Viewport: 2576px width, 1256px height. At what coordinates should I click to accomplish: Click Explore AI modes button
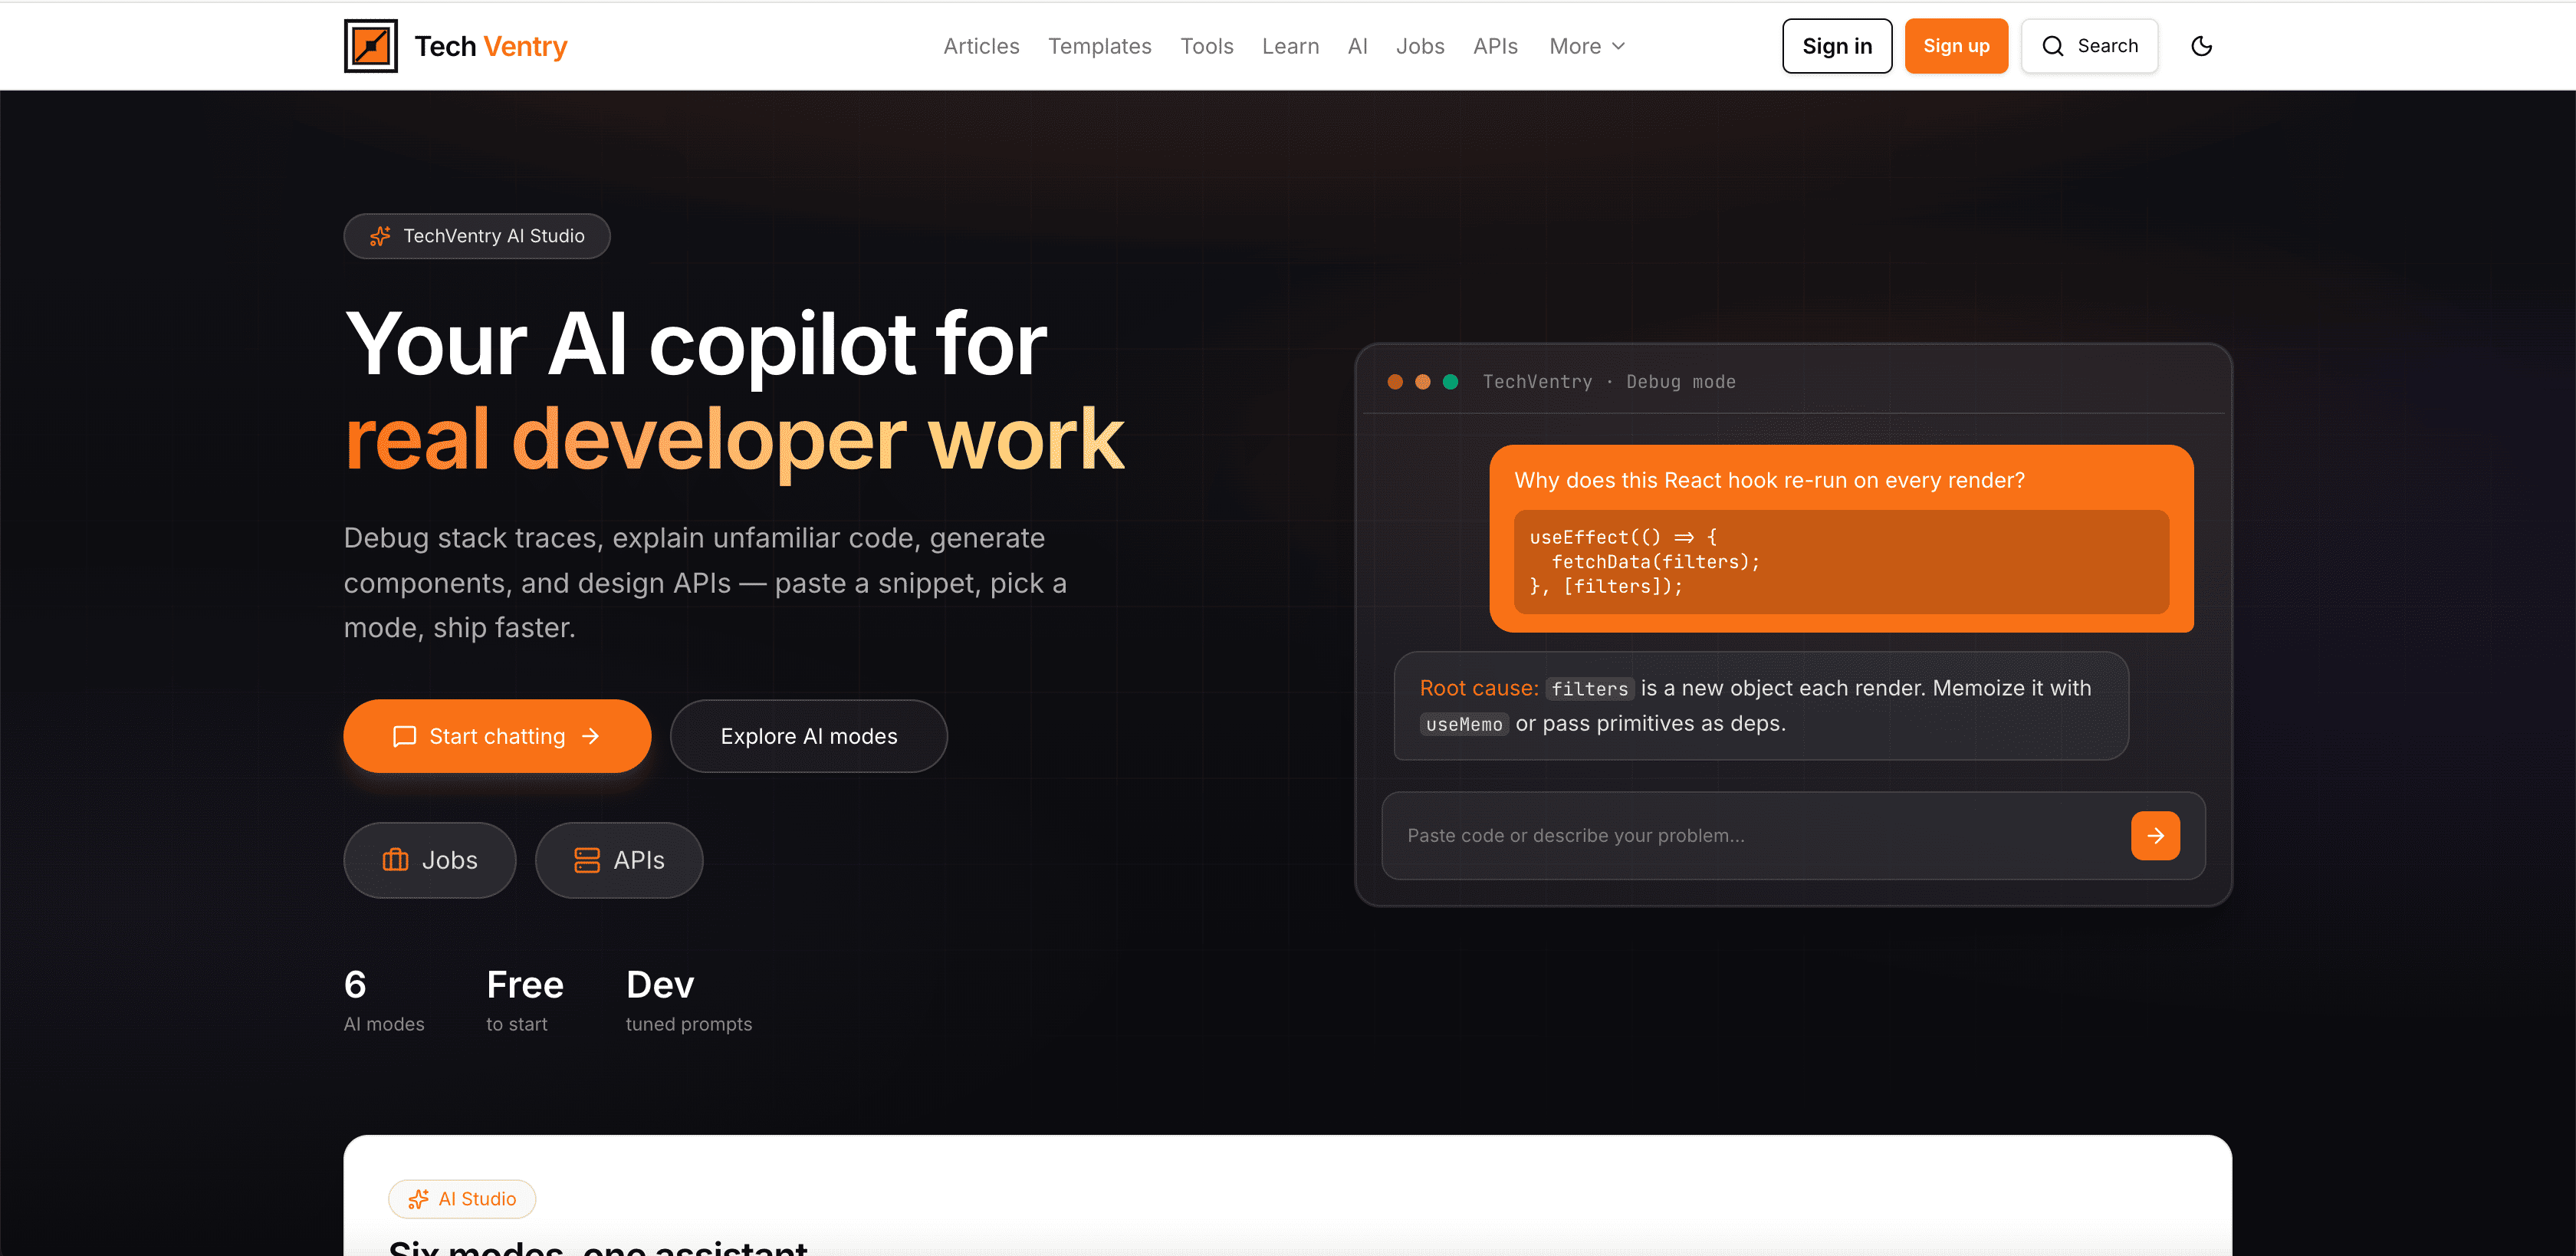point(808,736)
